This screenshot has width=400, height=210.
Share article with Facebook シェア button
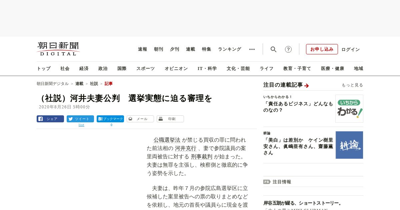click(50, 119)
